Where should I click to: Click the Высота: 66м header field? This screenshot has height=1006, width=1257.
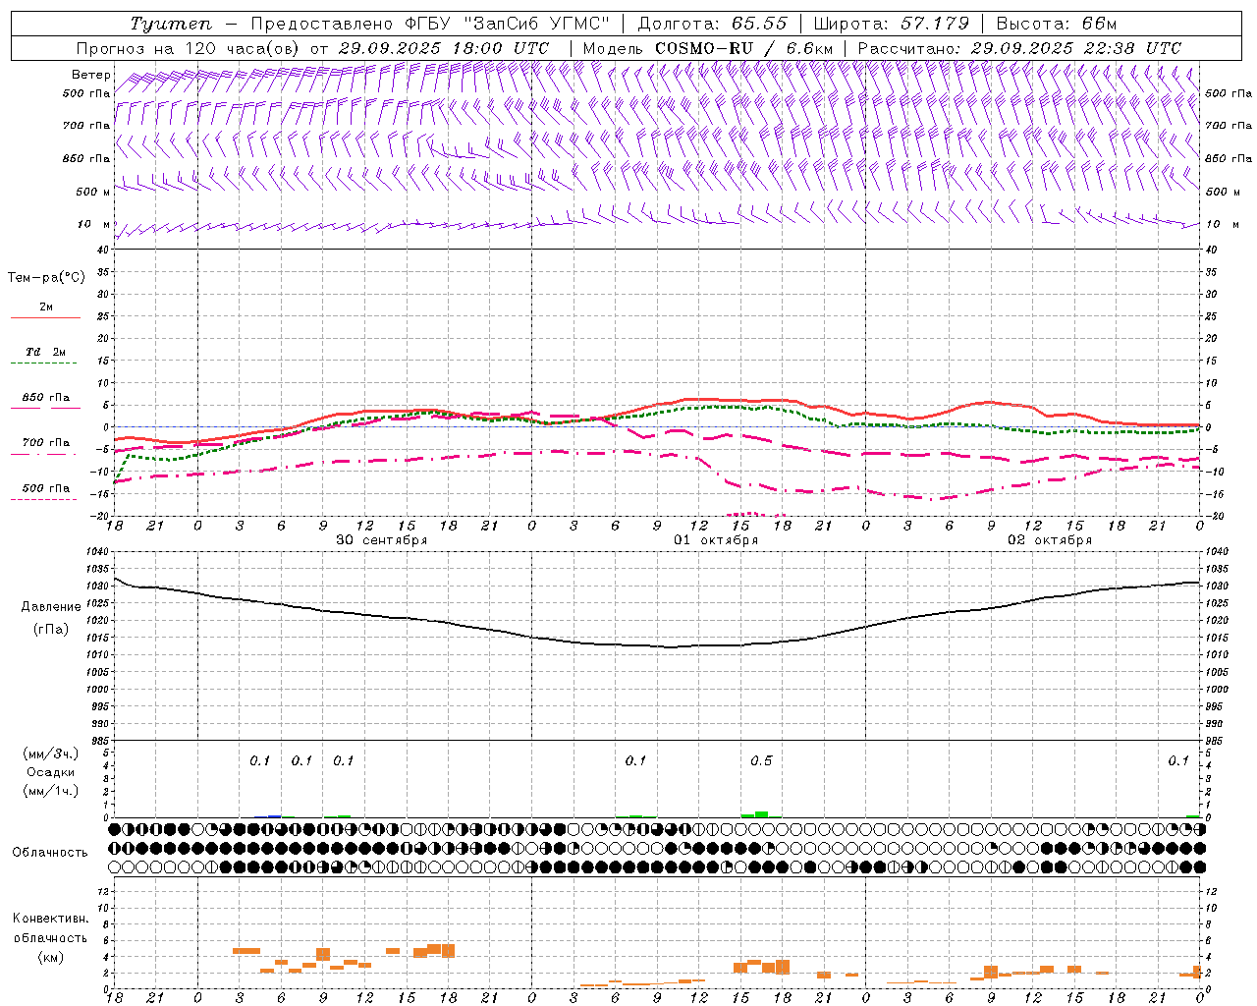(x=1057, y=24)
